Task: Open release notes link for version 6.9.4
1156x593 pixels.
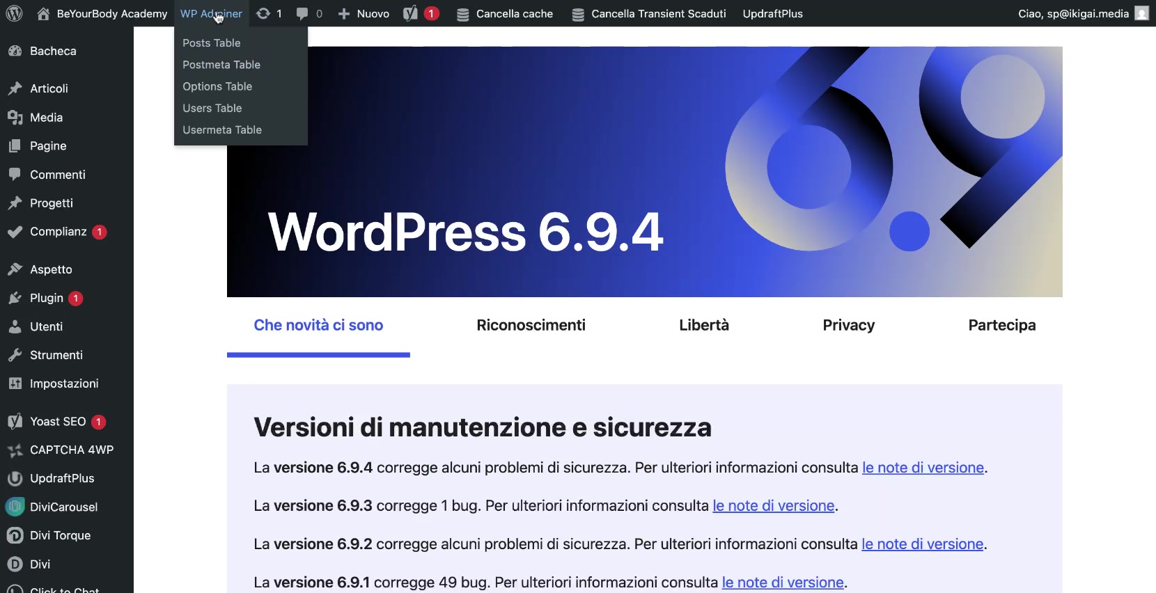Action: (x=923, y=468)
